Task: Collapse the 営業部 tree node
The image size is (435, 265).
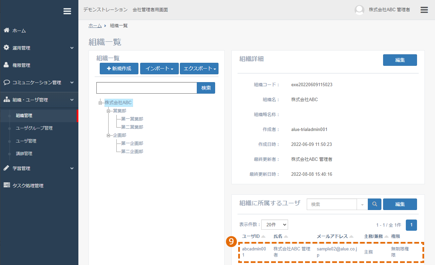Action: pos(109,111)
